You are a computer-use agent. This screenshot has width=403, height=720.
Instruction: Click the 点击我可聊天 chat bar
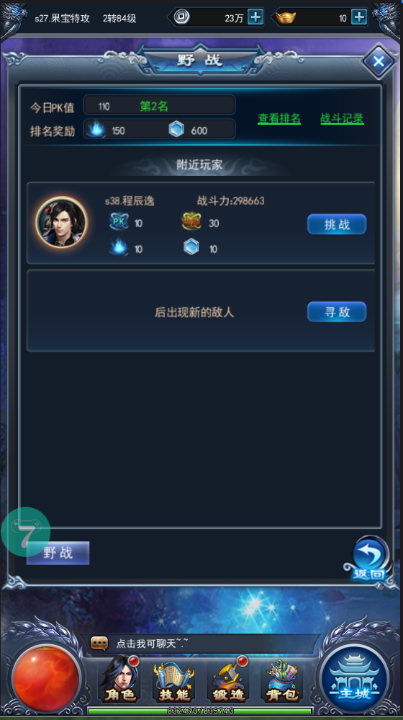pyautogui.click(x=201, y=644)
